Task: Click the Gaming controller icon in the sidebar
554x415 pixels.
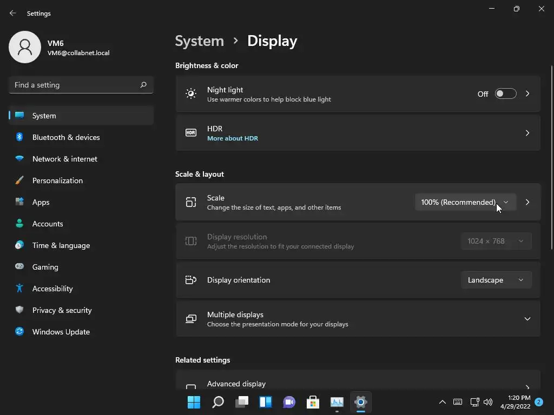Action: coord(19,266)
